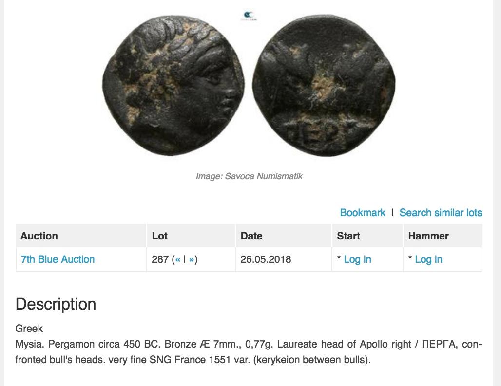Click the Description heading
Viewport: 501px width, 386px height.
tap(56, 304)
